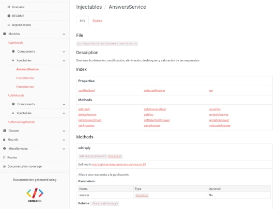Expand the Miscellaneous section chevron
The image size is (279, 209).
pyautogui.click(x=64, y=149)
